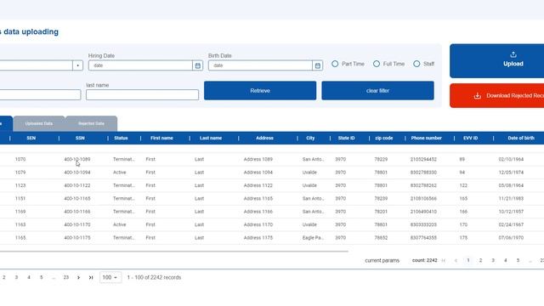
Task: Sort by the zip code column header
Action: (384, 138)
